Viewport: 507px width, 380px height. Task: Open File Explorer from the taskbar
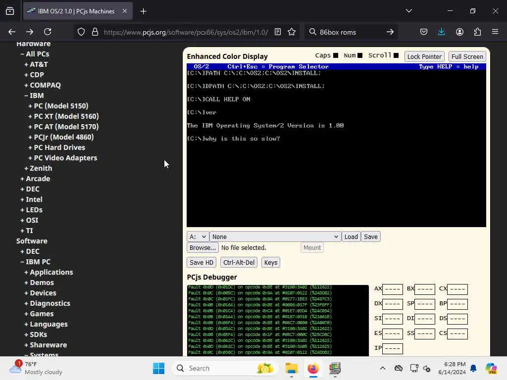coord(291,368)
